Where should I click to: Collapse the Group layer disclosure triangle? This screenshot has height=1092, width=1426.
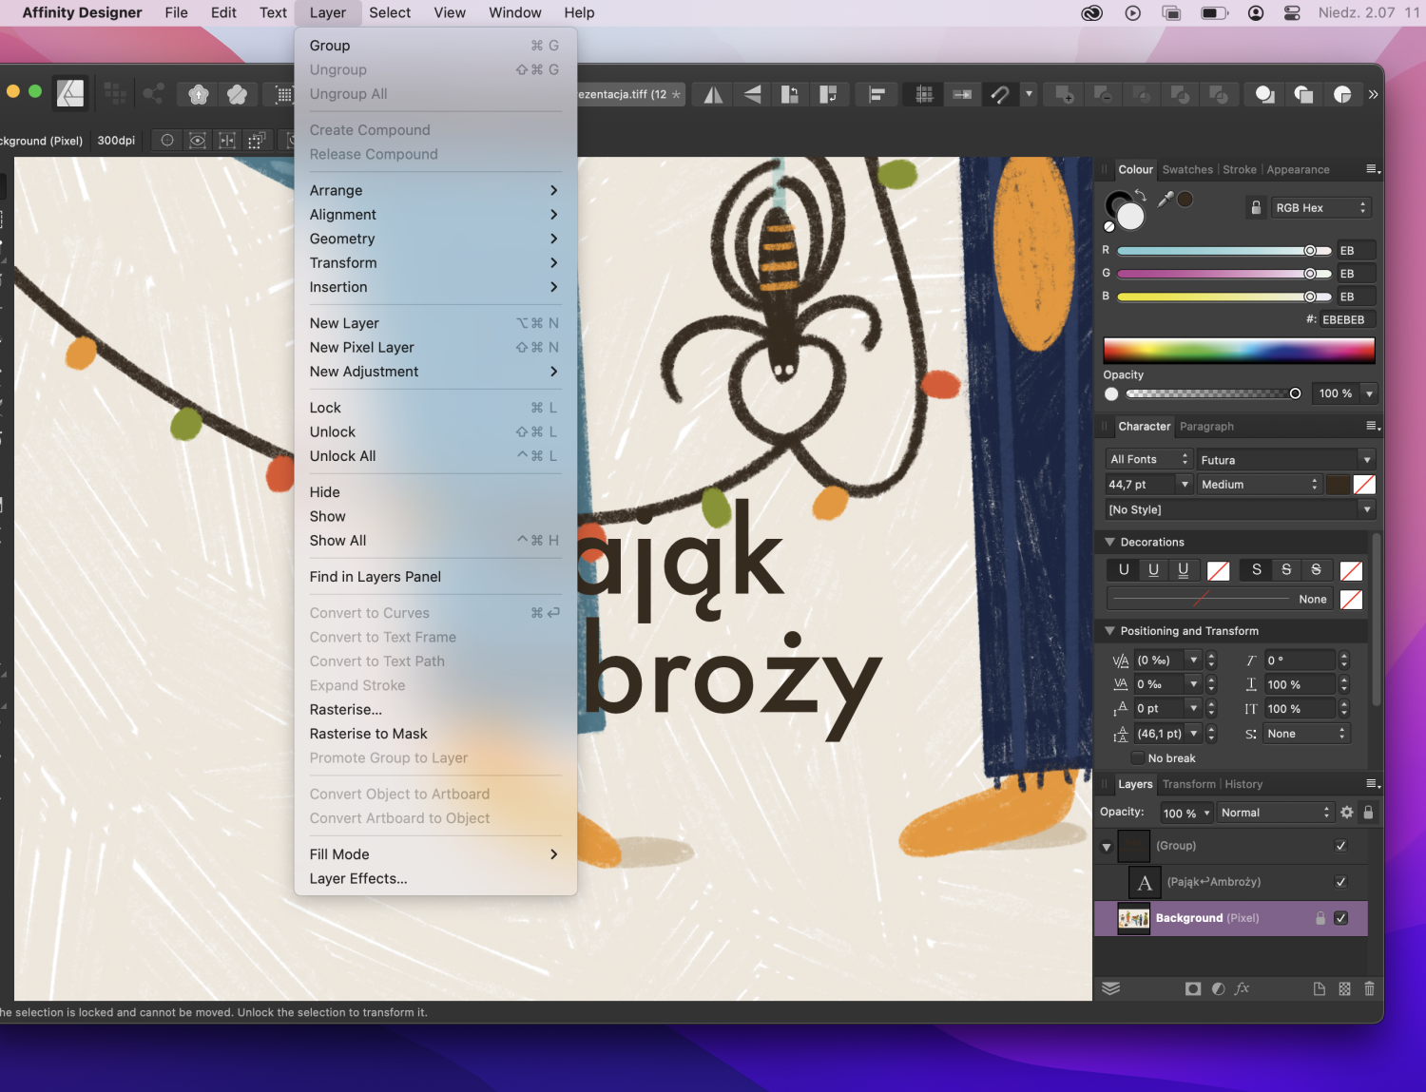tap(1107, 847)
